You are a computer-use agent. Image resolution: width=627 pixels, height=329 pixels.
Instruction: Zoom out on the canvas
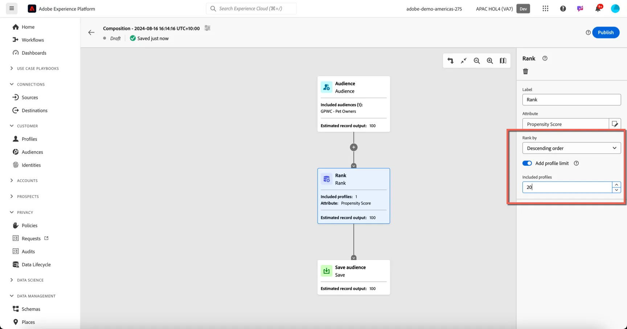477,61
